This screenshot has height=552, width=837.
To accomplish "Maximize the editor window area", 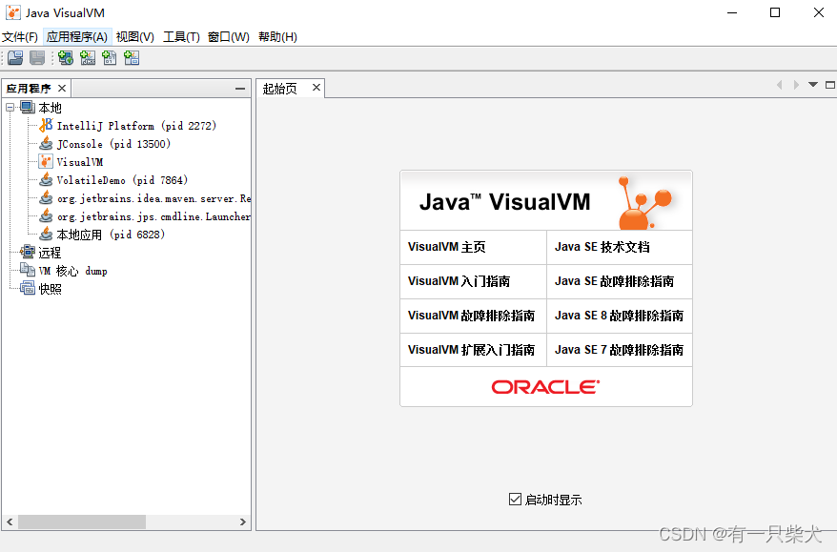I will point(830,85).
